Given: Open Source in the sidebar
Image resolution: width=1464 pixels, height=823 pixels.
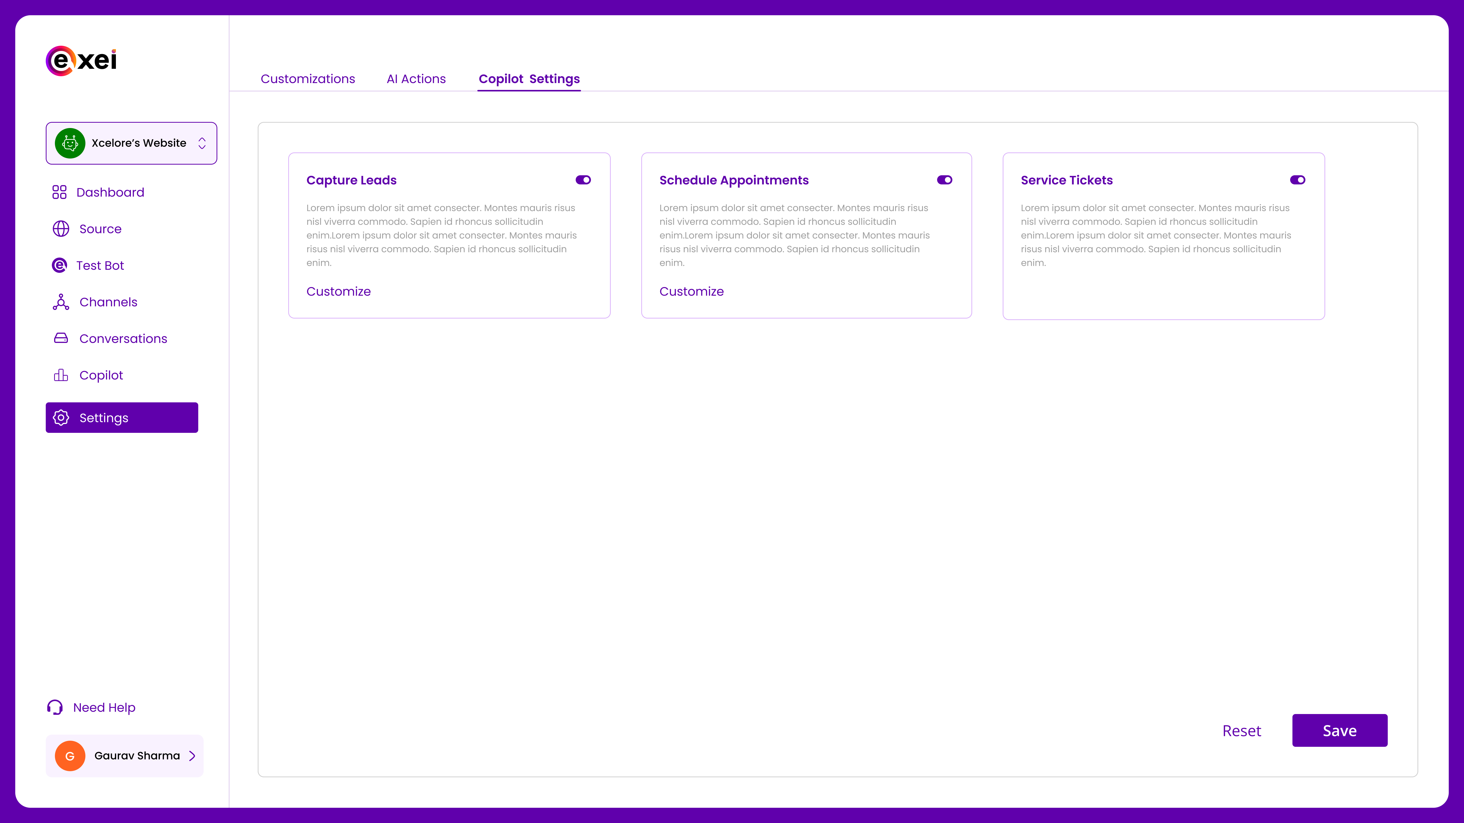Looking at the screenshot, I should point(101,229).
